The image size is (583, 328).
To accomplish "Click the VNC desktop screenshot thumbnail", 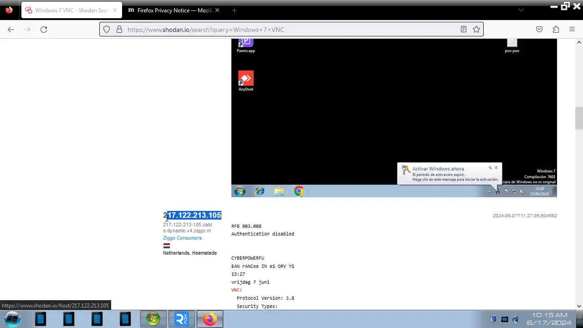I will click(394, 118).
